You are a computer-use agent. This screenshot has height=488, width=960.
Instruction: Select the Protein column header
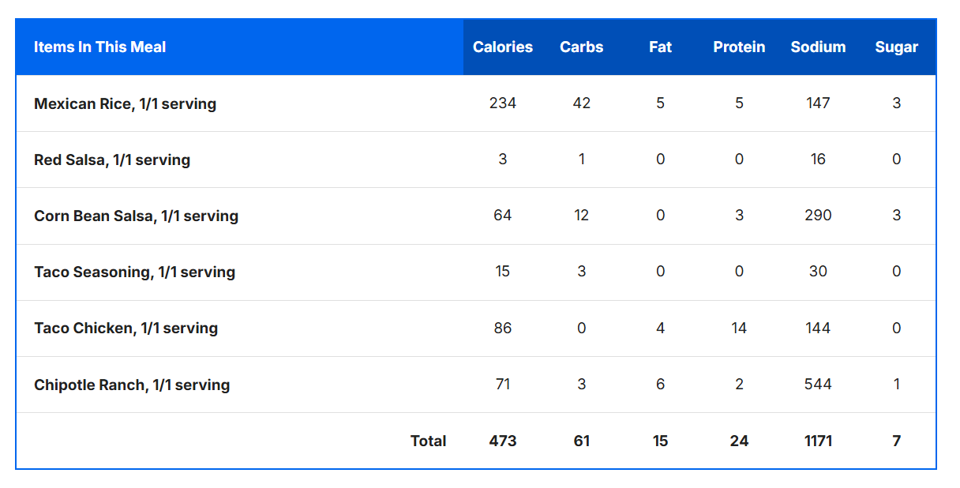739,47
